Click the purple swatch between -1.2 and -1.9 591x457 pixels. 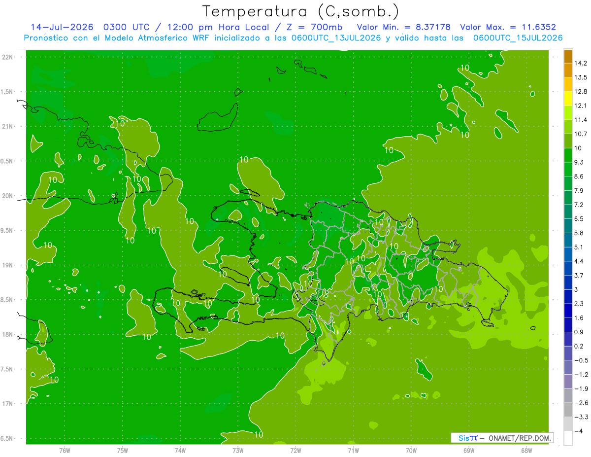point(568,381)
